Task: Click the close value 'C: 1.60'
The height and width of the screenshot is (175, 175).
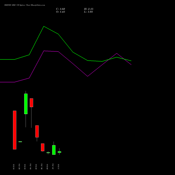Action: point(61,9)
